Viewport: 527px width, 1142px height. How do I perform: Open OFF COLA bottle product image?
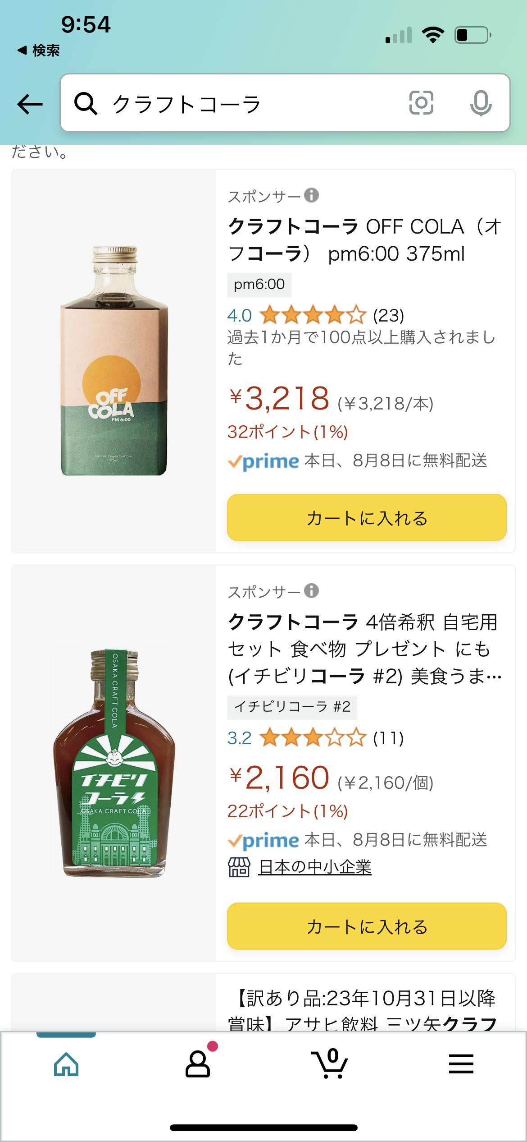(114, 361)
